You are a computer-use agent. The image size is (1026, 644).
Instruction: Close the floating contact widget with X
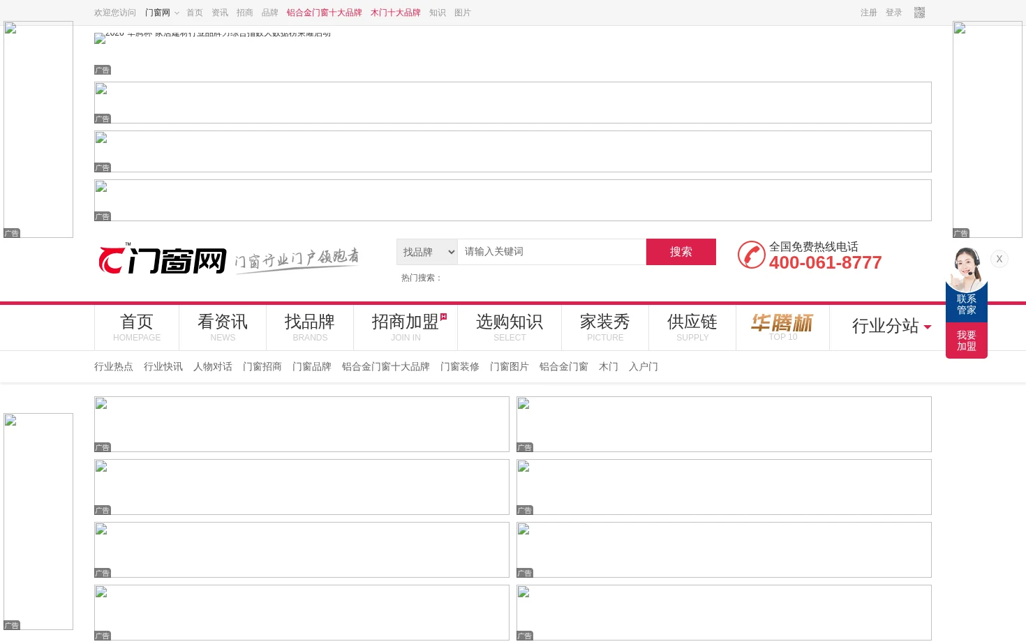click(x=999, y=259)
